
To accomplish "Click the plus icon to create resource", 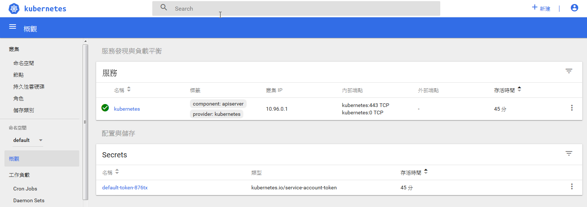I will tap(535, 7).
